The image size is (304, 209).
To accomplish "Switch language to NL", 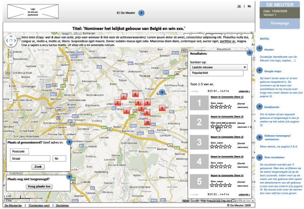I will click(x=249, y=7).
